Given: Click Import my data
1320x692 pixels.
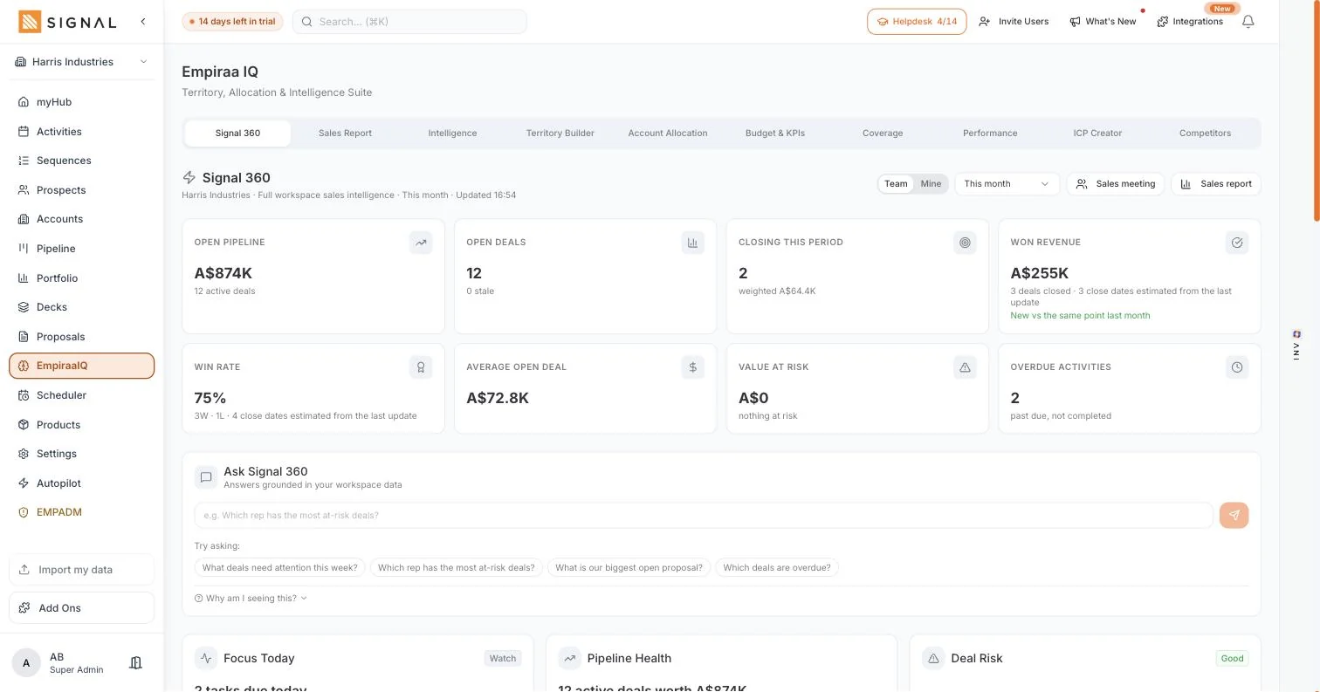Looking at the screenshot, I should 82,570.
